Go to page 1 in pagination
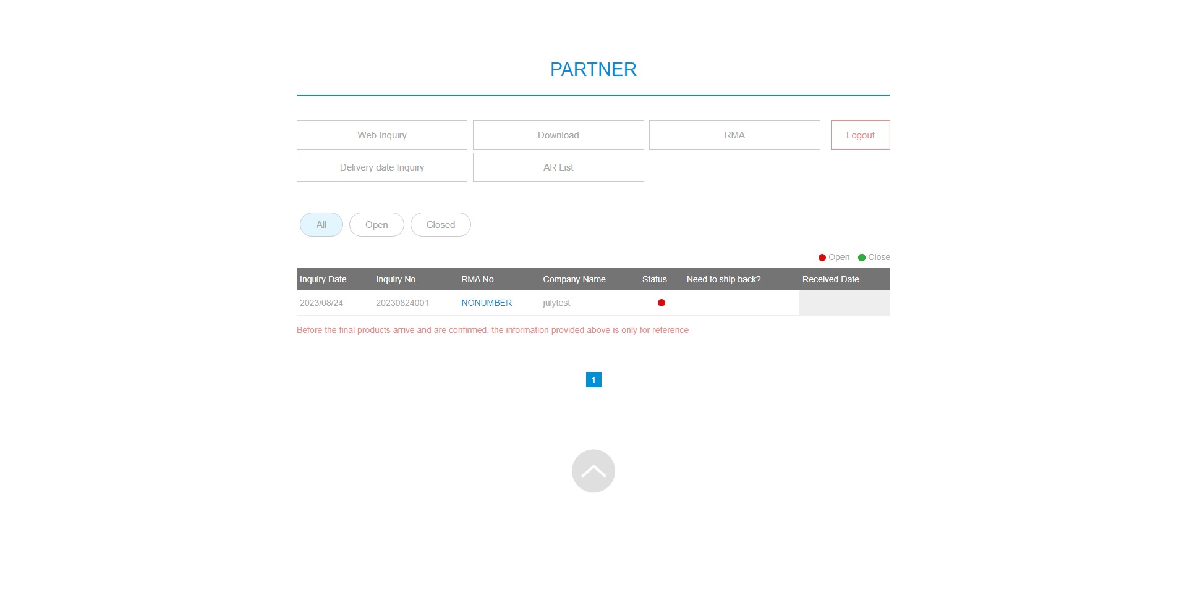 (x=593, y=380)
